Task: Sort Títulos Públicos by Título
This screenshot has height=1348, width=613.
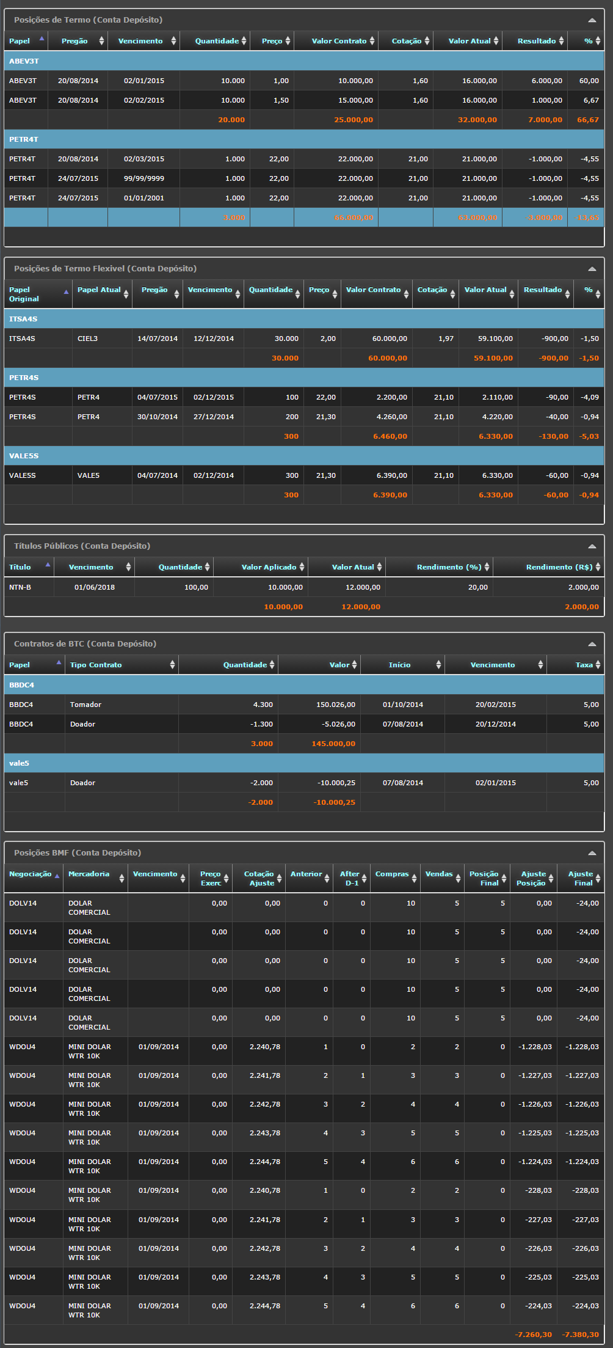Action: (29, 567)
